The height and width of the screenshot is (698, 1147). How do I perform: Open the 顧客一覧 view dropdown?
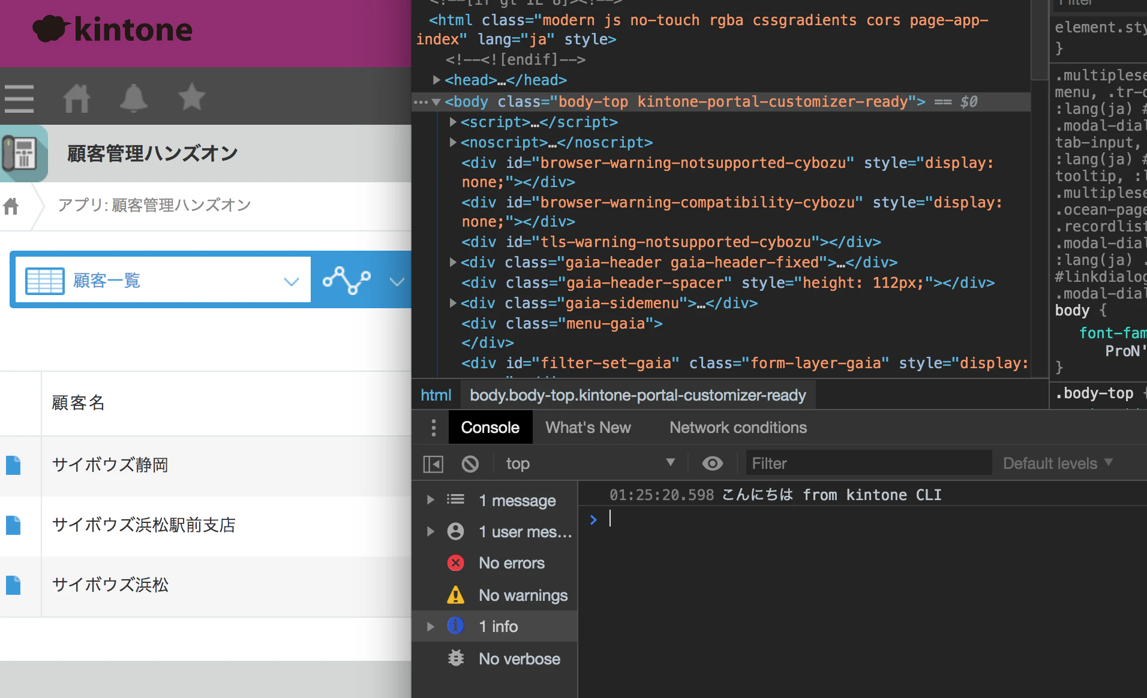click(x=163, y=280)
